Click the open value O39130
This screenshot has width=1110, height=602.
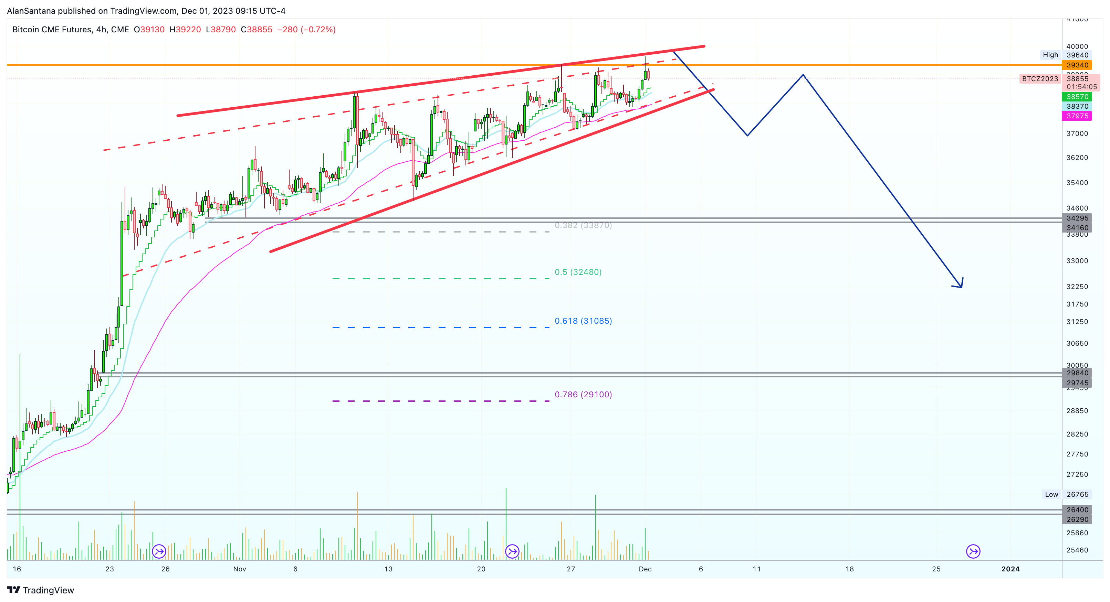tap(149, 30)
